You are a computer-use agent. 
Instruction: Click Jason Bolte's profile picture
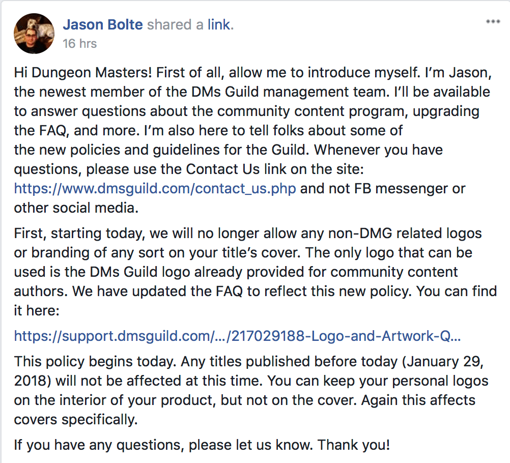click(34, 34)
